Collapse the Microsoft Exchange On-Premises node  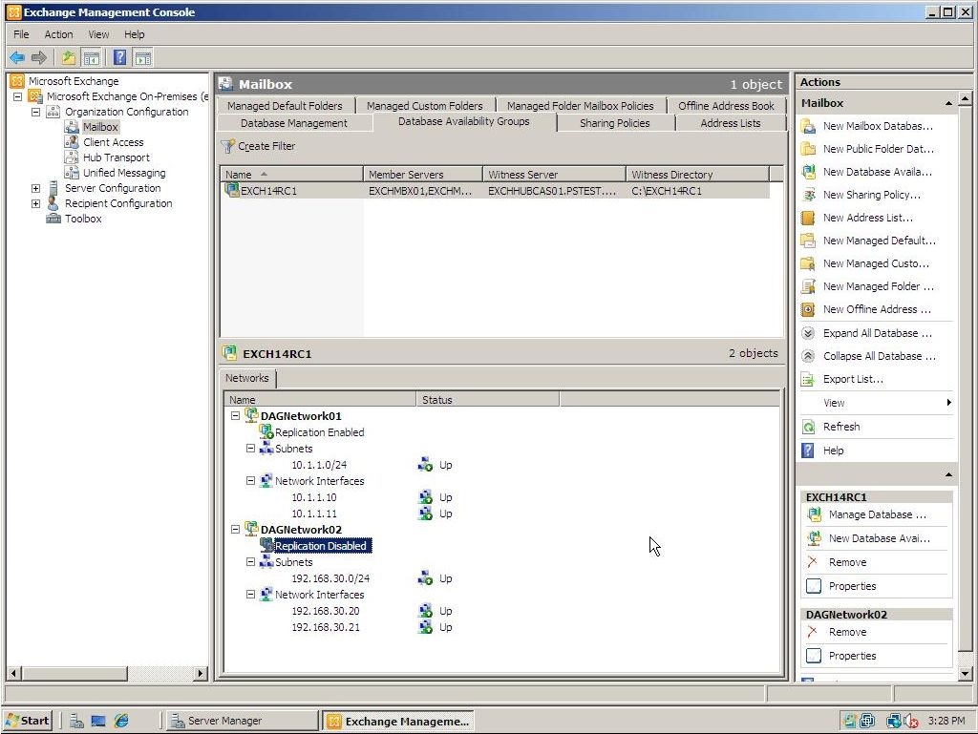(x=17, y=96)
